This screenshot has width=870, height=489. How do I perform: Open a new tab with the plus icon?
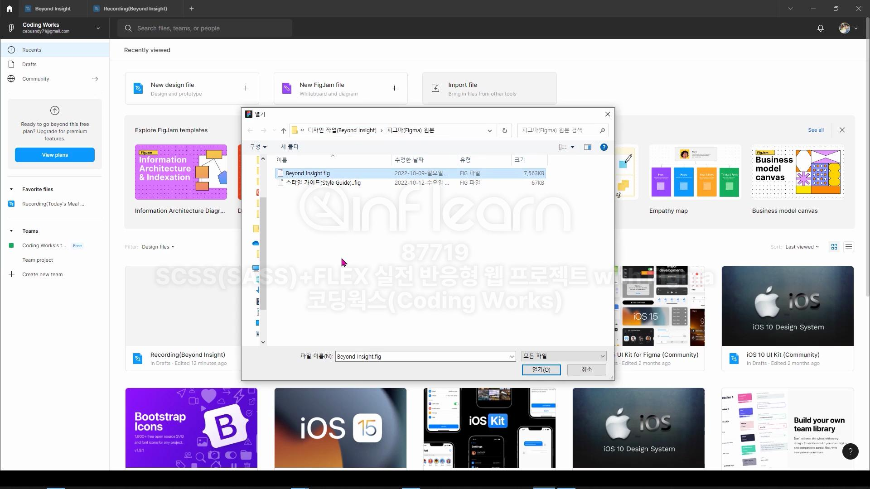pyautogui.click(x=192, y=9)
